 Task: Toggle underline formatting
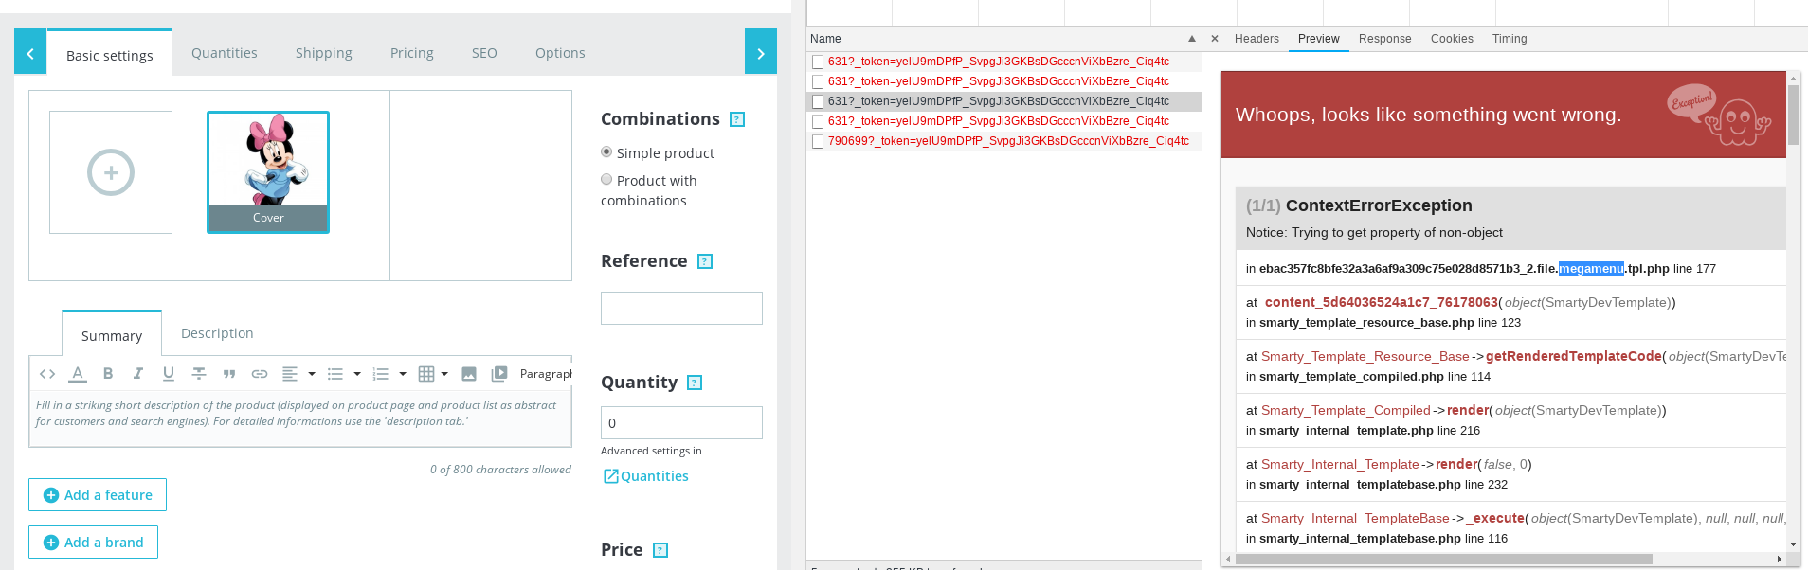169,374
